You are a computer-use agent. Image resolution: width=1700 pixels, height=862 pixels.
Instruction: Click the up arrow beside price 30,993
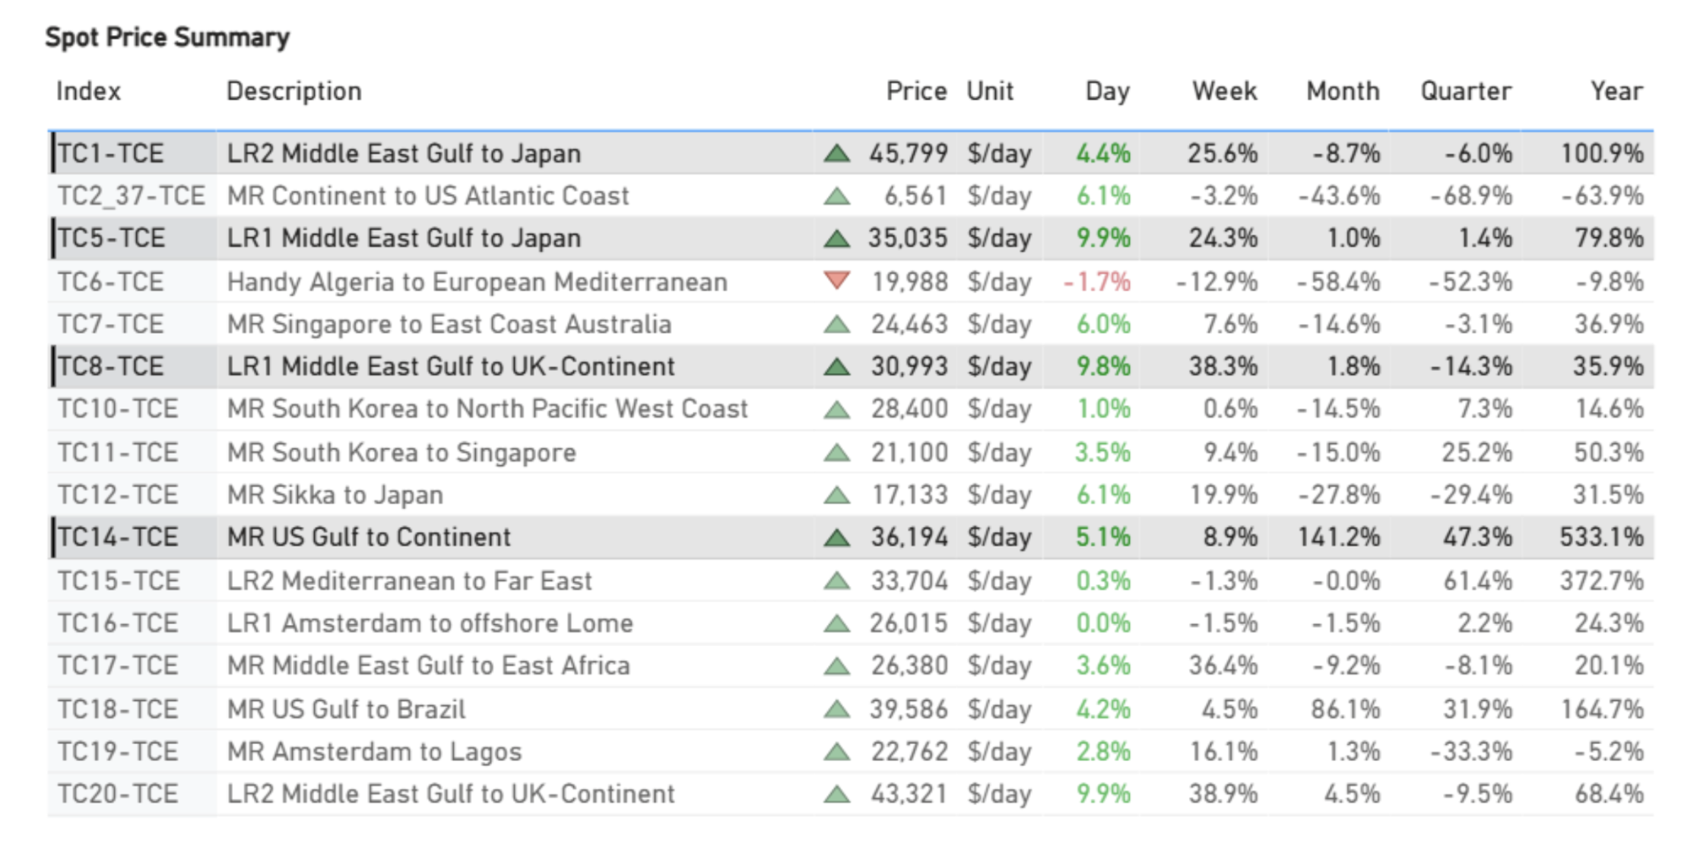tap(836, 367)
